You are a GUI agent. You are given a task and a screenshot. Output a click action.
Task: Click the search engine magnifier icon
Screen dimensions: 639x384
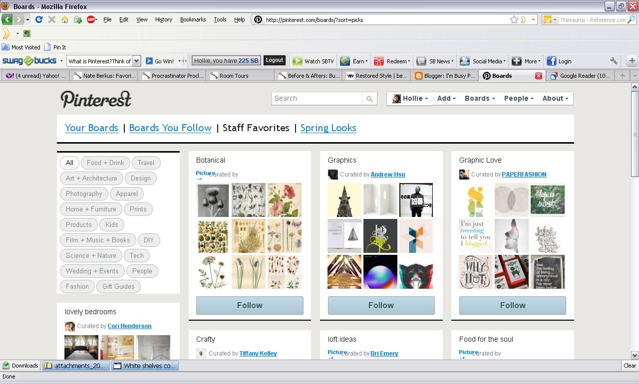click(631, 19)
